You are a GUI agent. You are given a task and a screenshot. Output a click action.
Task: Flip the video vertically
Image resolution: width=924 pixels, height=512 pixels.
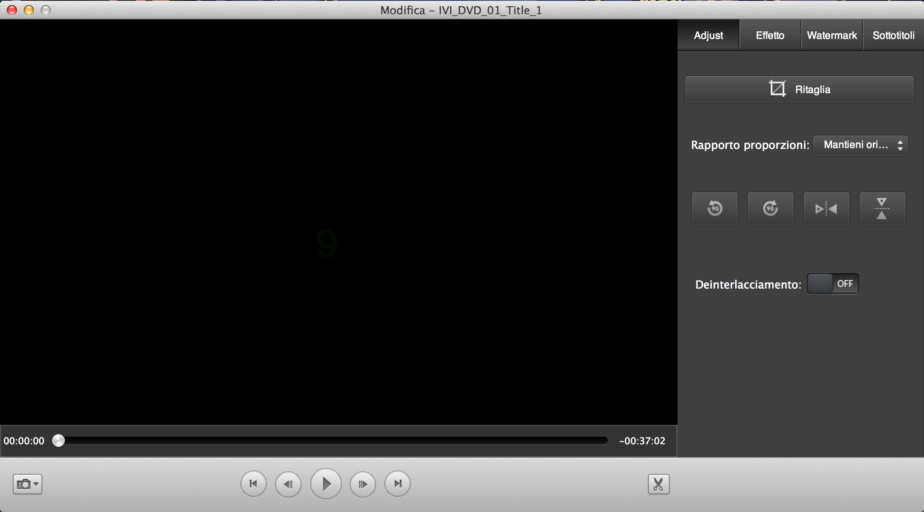(882, 209)
